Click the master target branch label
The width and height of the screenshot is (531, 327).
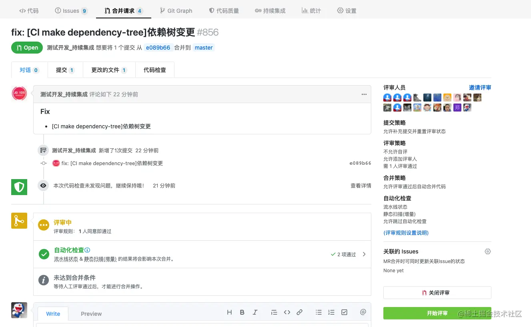pyautogui.click(x=204, y=48)
